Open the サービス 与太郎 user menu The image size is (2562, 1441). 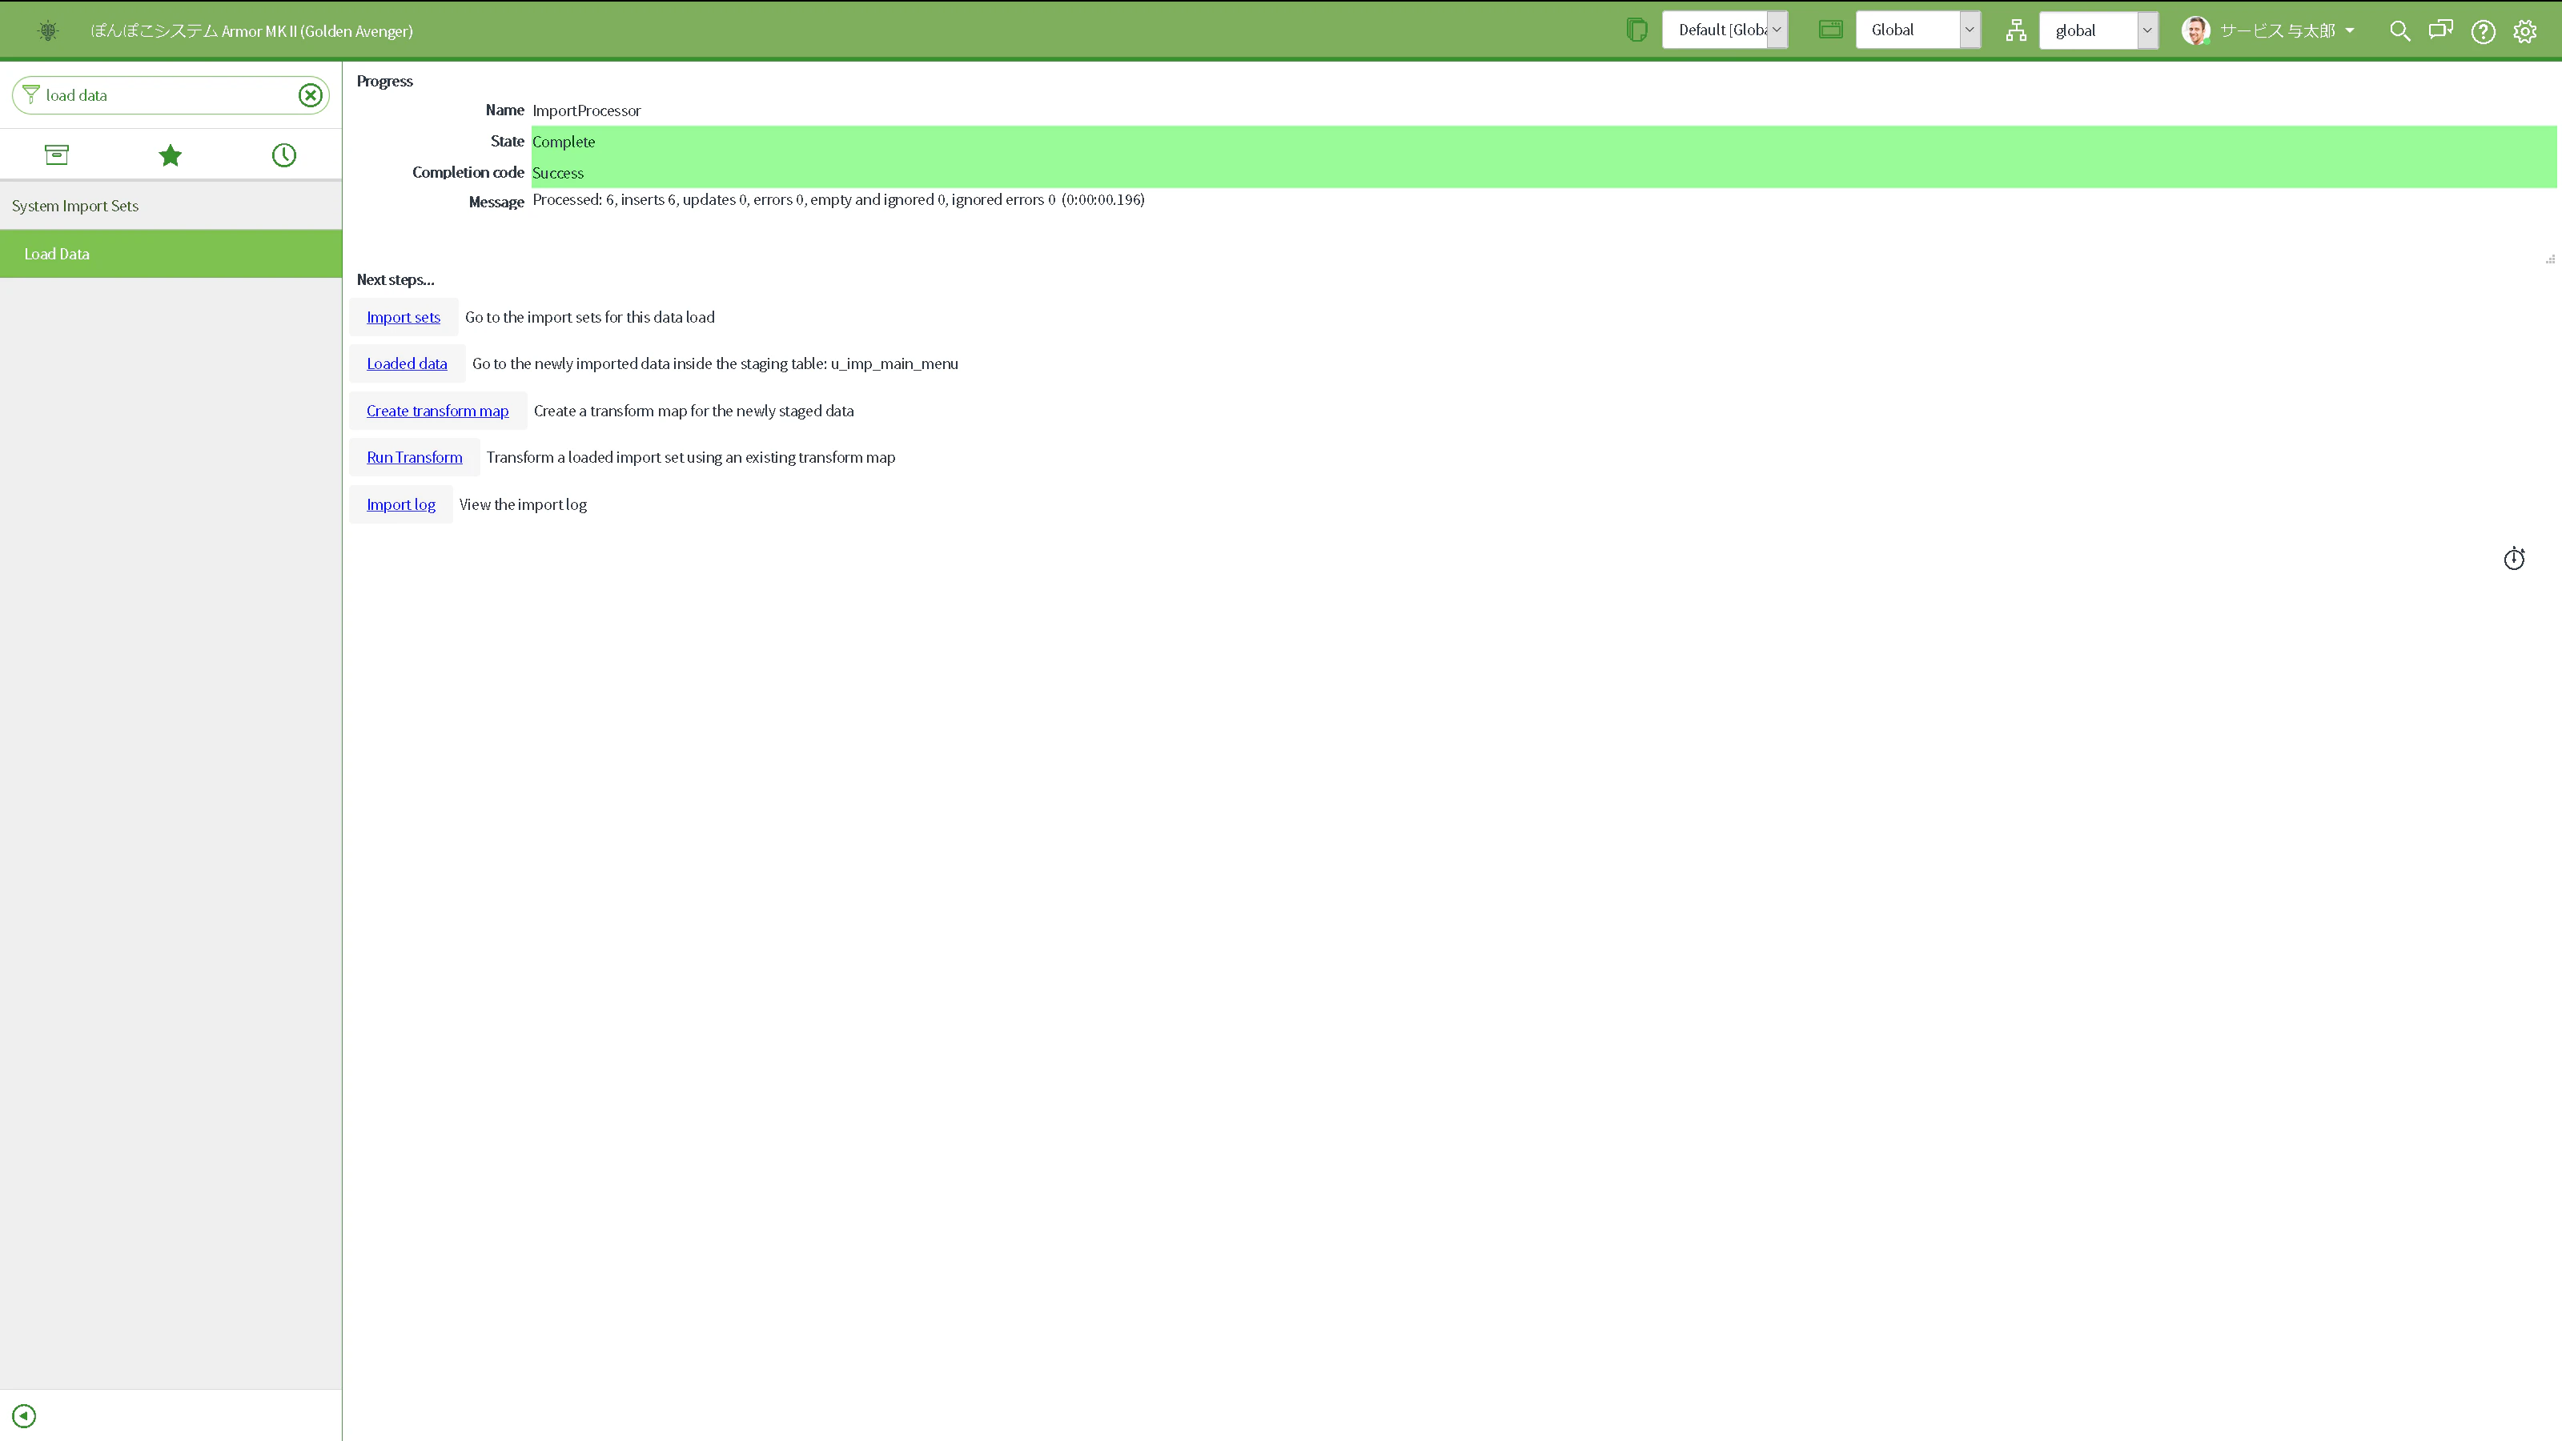pos(2287,31)
